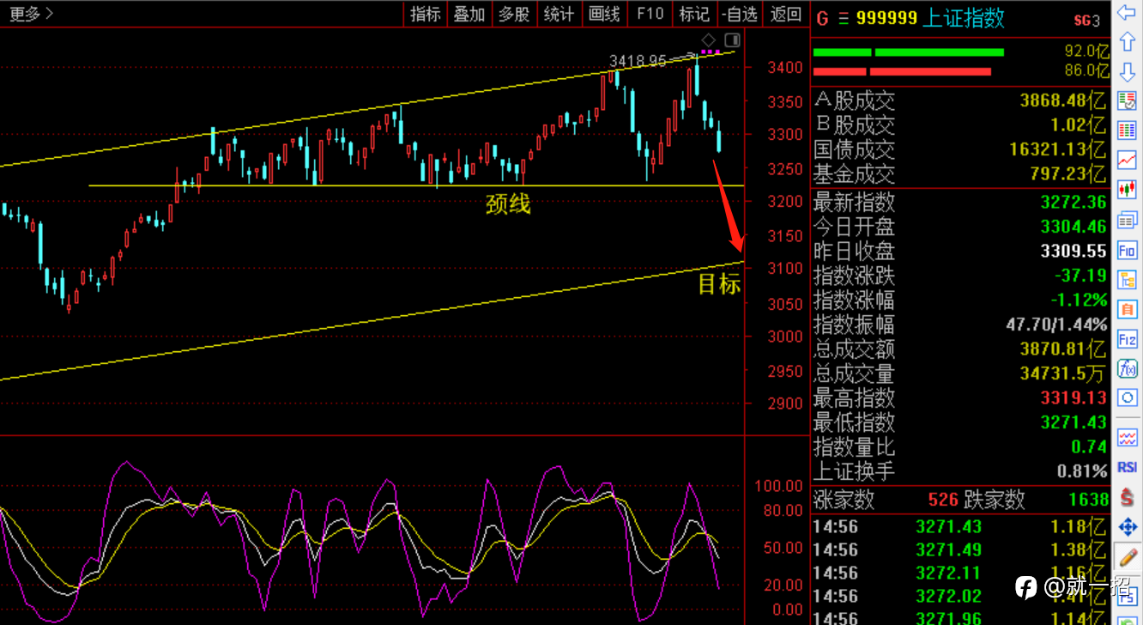Open the orange document sidebar icon
This screenshot has width=1143, height=625.
click(x=1127, y=309)
